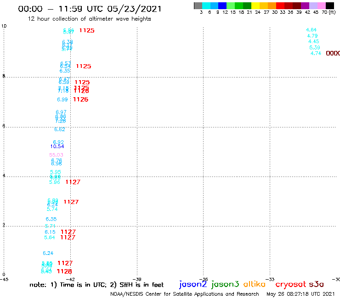Click the red 1128 time label
Image resolution: width=340 pixels, height=298 pixels.
coord(64,271)
